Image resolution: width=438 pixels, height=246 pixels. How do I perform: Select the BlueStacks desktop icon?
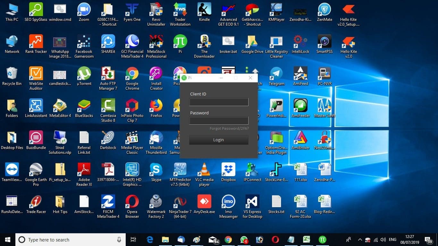click(84, 108)
